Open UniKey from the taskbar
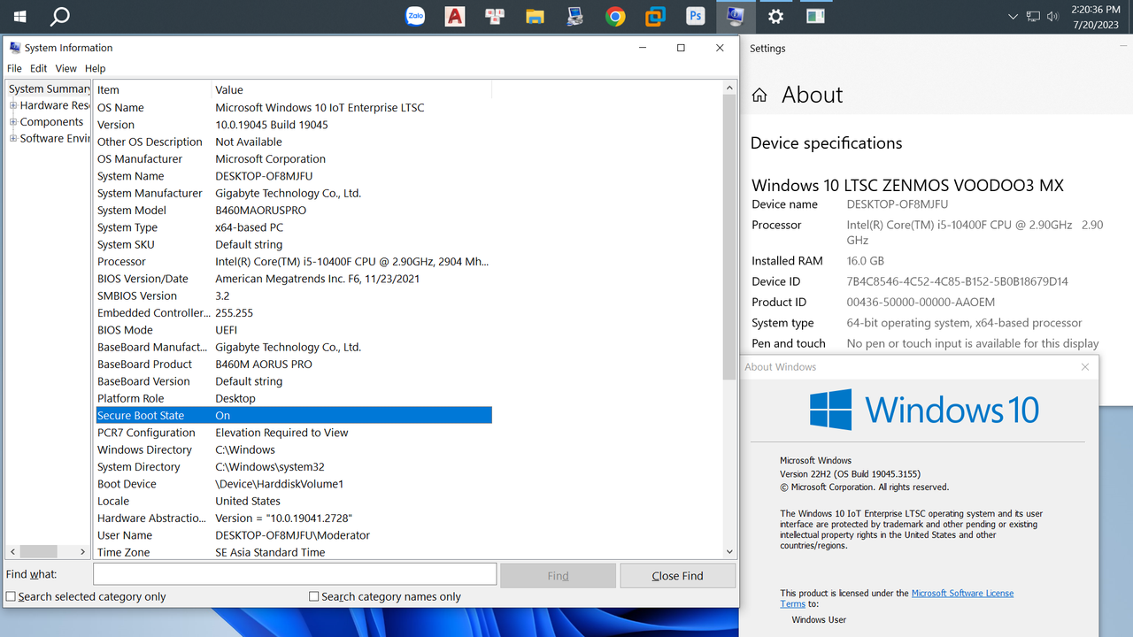This screenshot has width=1133, height=637. (x=494, y=16)
